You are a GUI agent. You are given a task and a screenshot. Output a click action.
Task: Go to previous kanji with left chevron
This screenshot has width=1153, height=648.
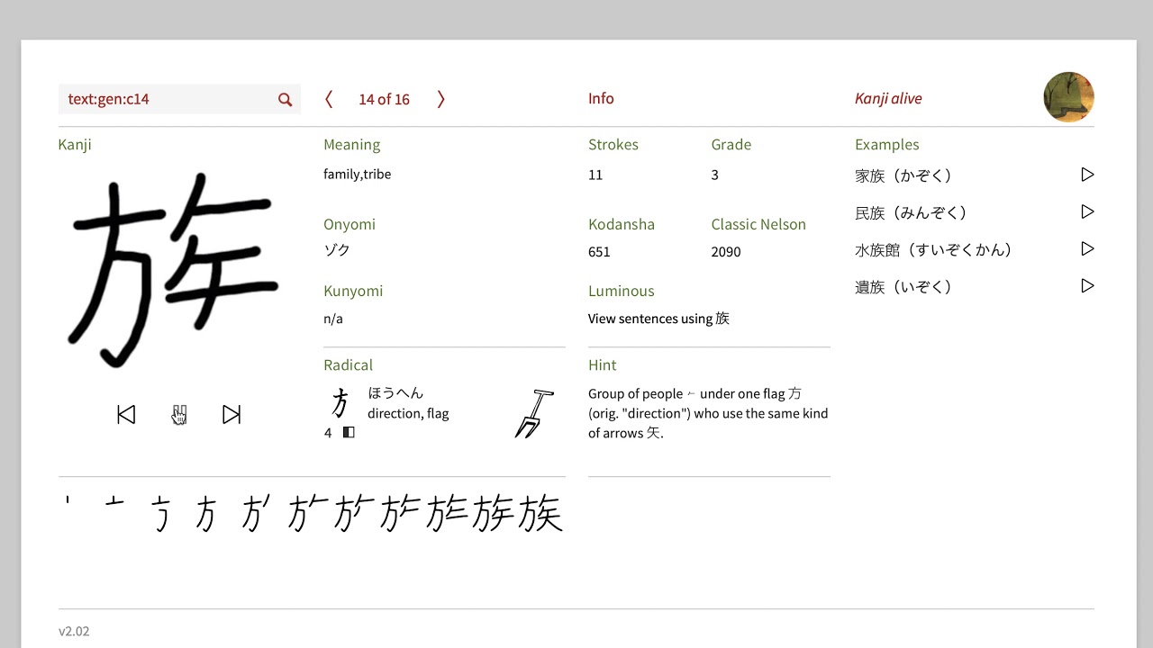329,99
